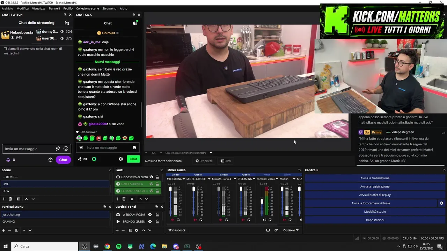Image resolution: width=447 pixels, height=251 pixels.
Task: Delete selected source in Fonti panel
Action: coord(124,199)
